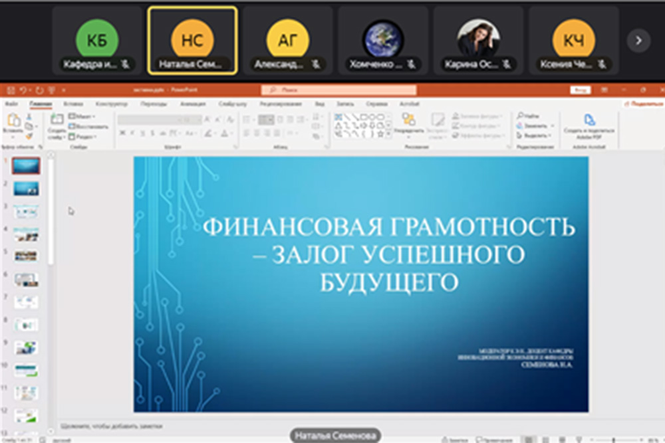Click the Arrange (Упорядочить) shapes icon
665x443 pixels.
(408, 120)
